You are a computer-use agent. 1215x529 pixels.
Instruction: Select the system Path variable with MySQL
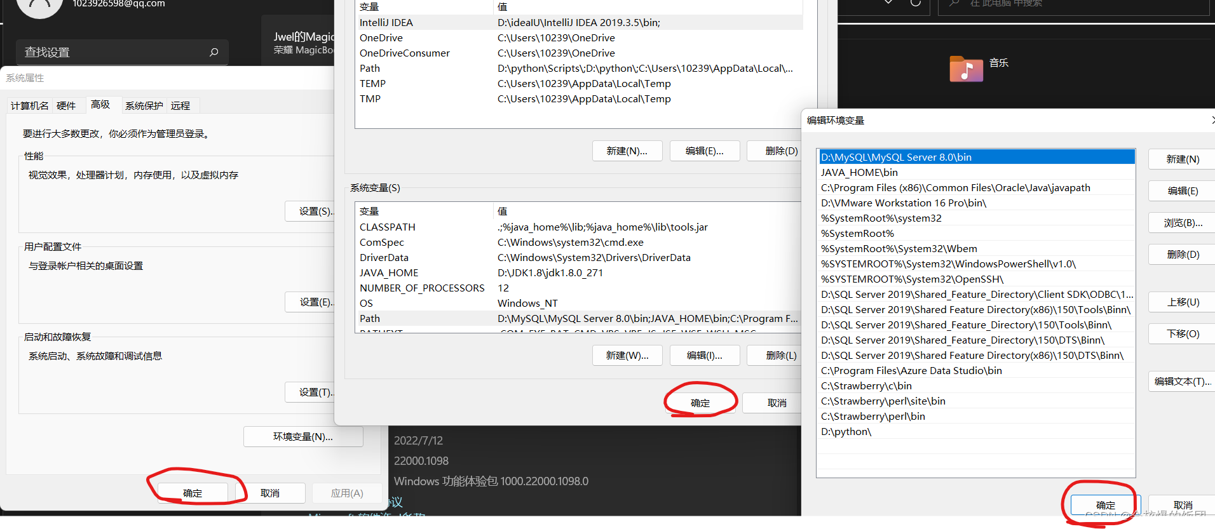tap(579, 318)
